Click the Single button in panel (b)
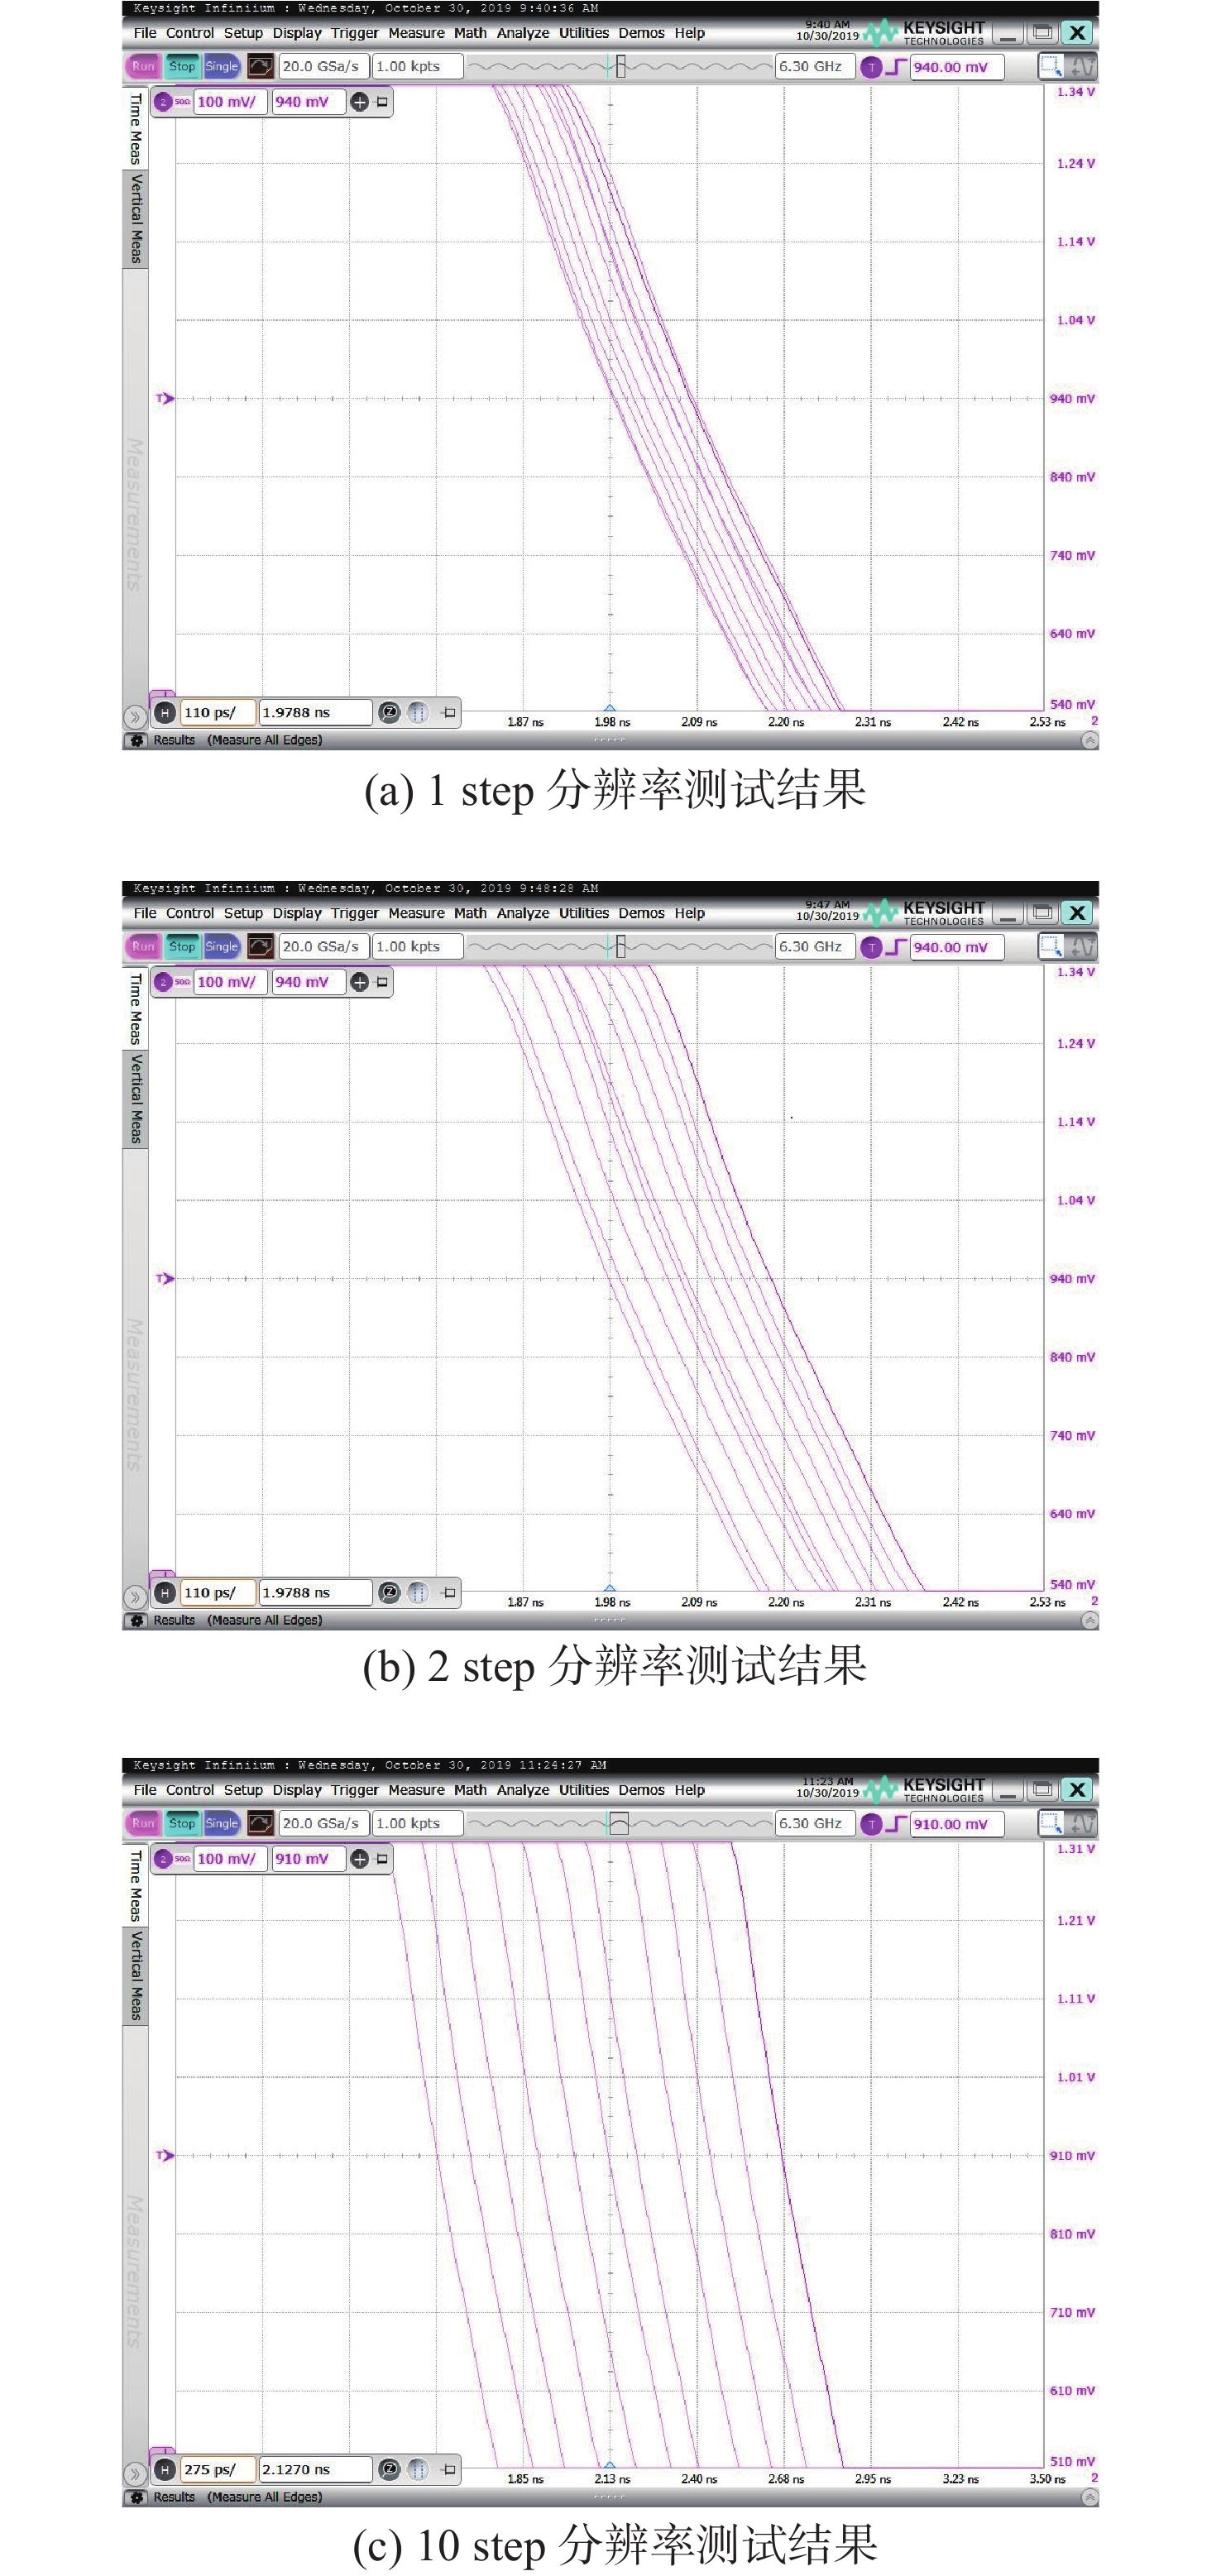Viewport: 1221px width, 2576px height. 221,947
